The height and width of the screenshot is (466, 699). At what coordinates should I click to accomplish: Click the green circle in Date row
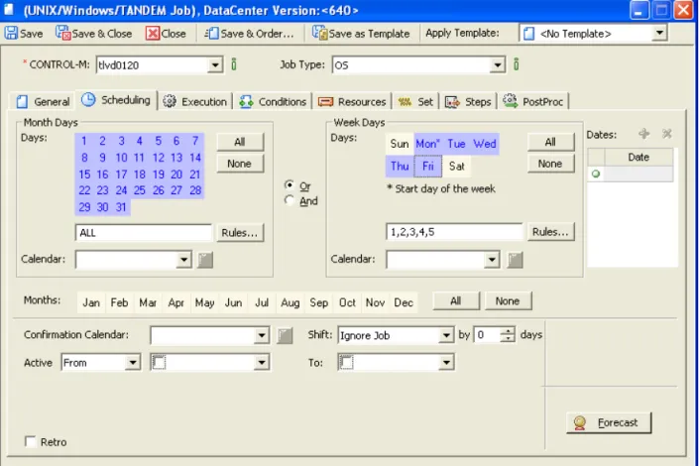(x=596, y=174)
